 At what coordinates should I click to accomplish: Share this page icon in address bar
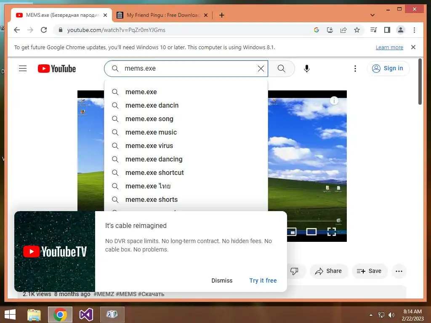(x=343, y=30)
